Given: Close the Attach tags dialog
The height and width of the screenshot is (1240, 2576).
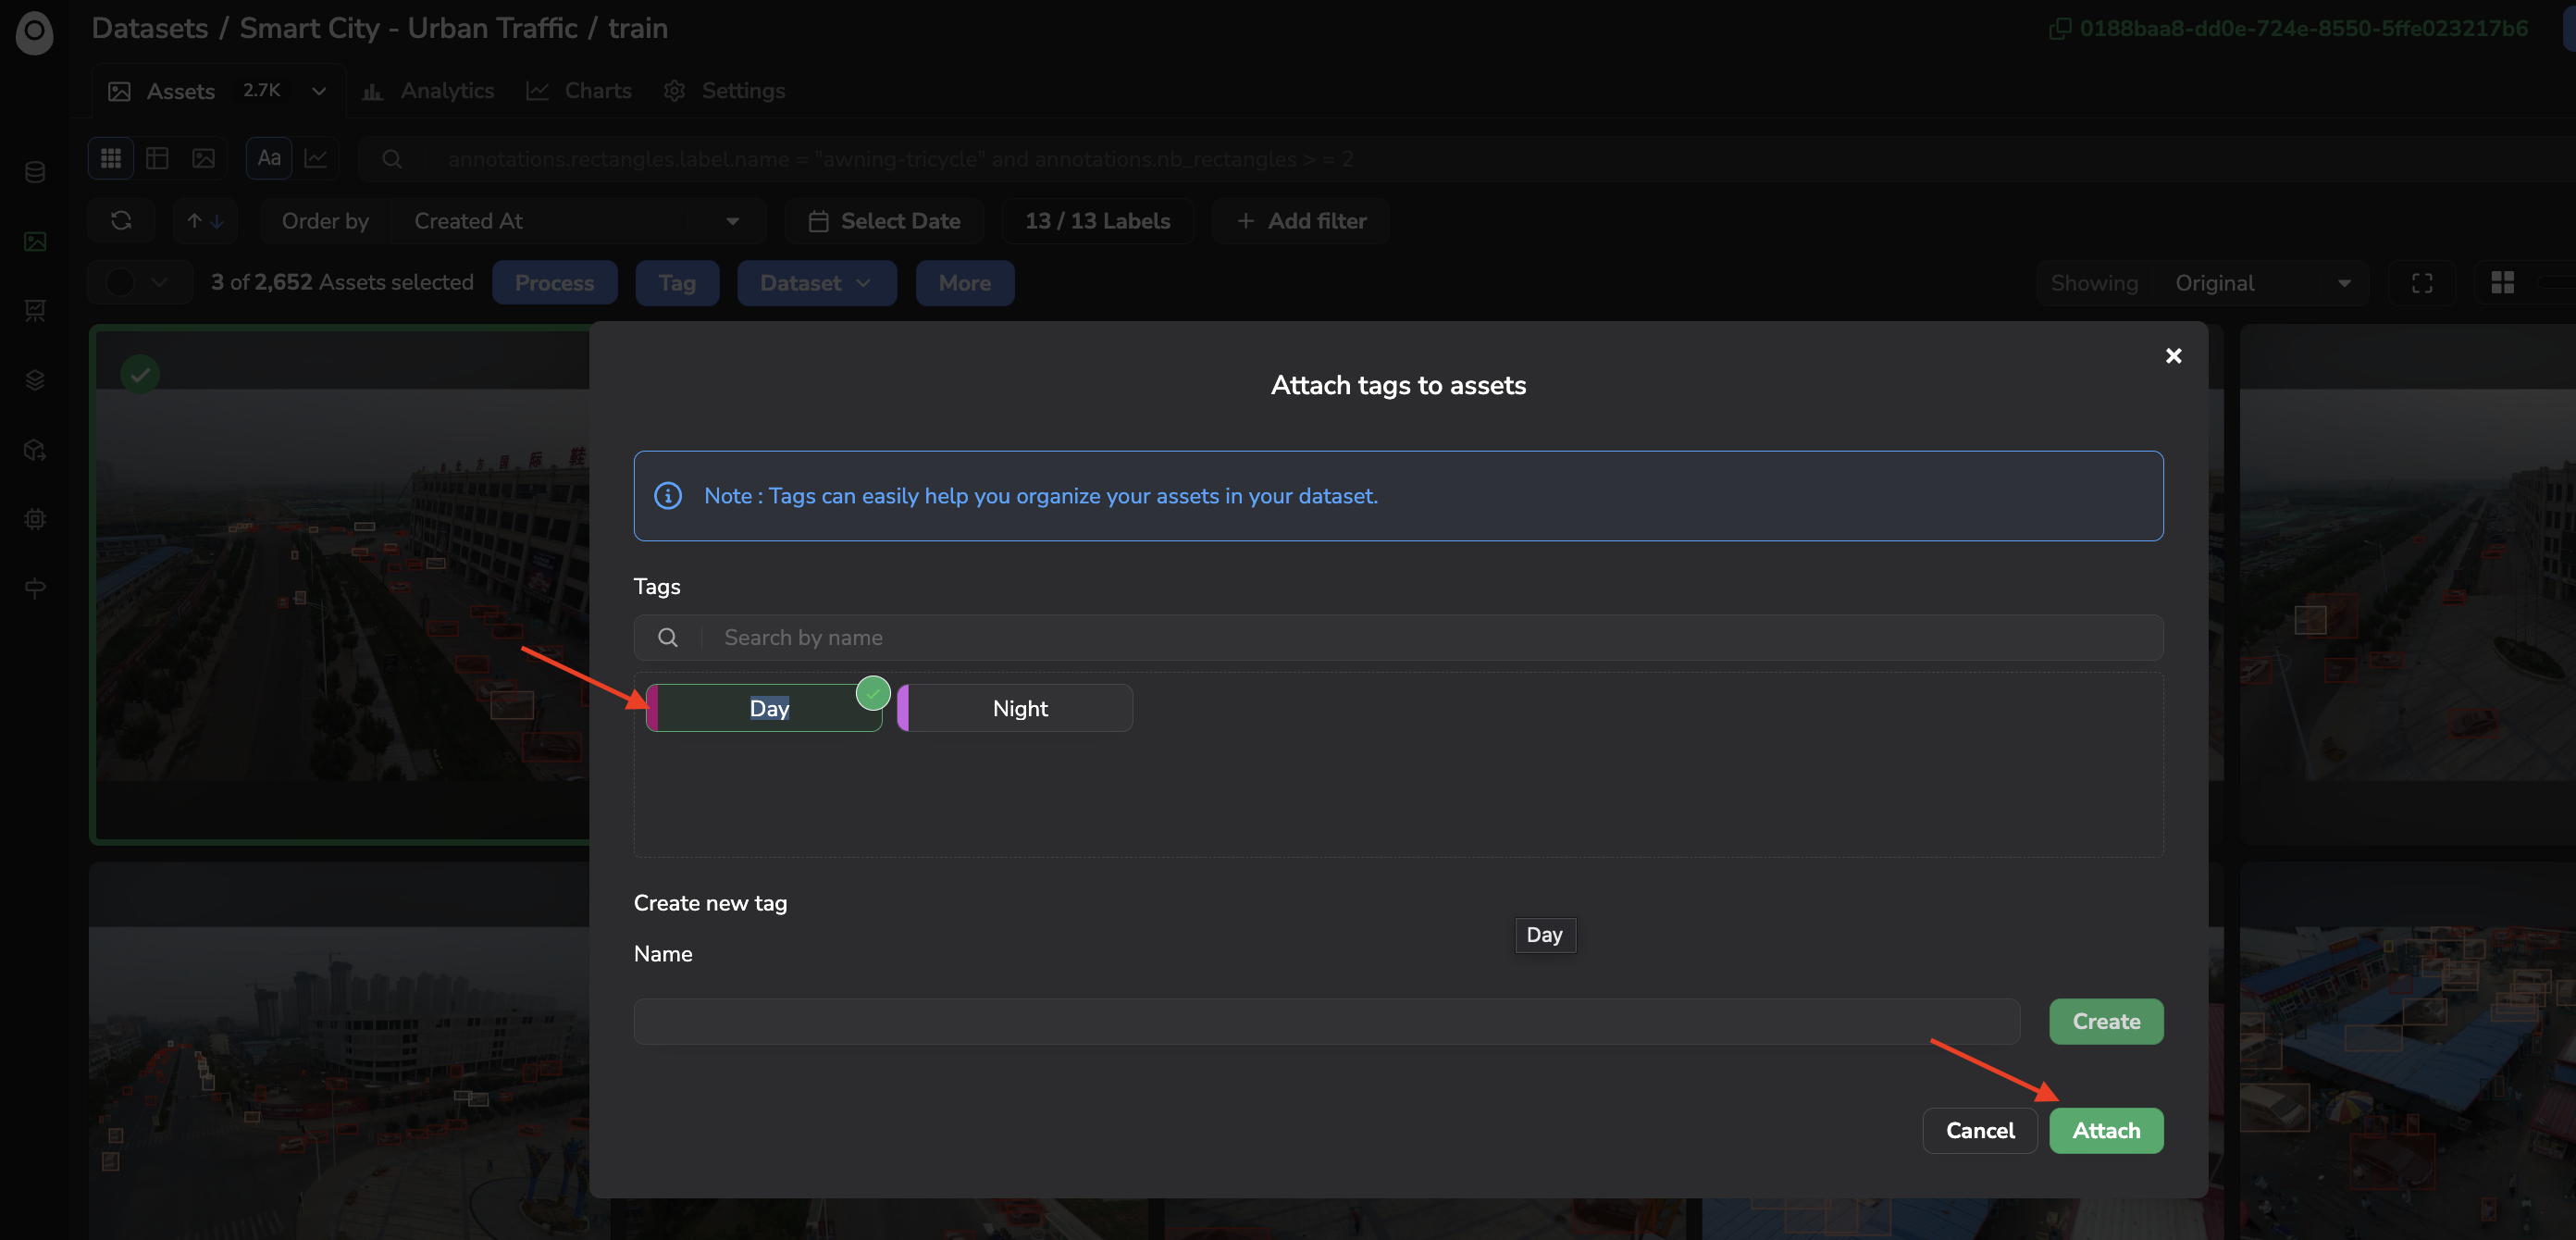Looking at the screenshot, I should click(2173, 356).
